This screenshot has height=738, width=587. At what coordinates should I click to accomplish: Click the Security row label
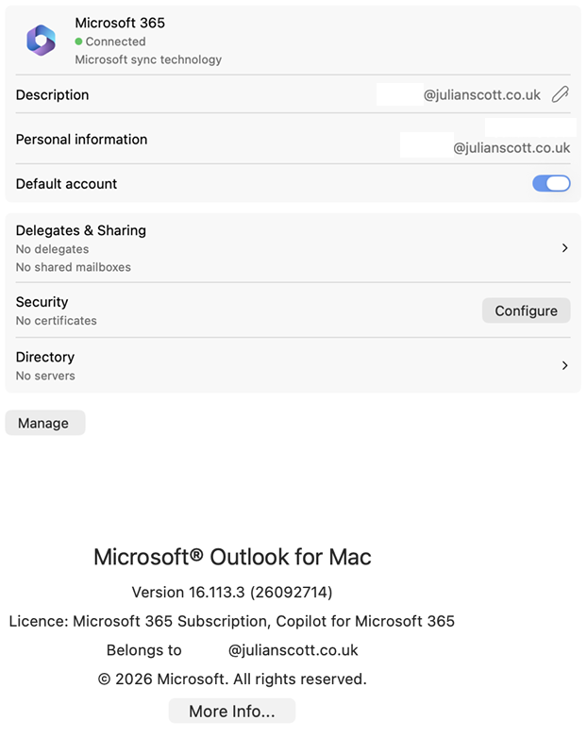(x=42, y=302)
